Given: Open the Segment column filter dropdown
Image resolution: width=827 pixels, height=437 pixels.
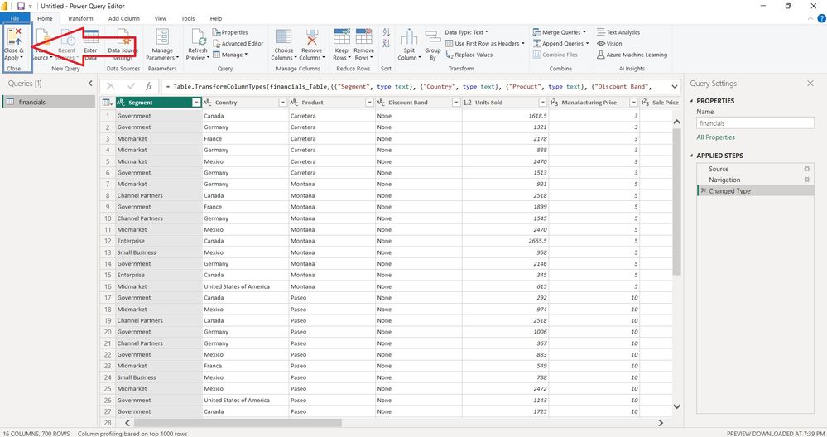Looking at the screenshot, I should 196,103.
